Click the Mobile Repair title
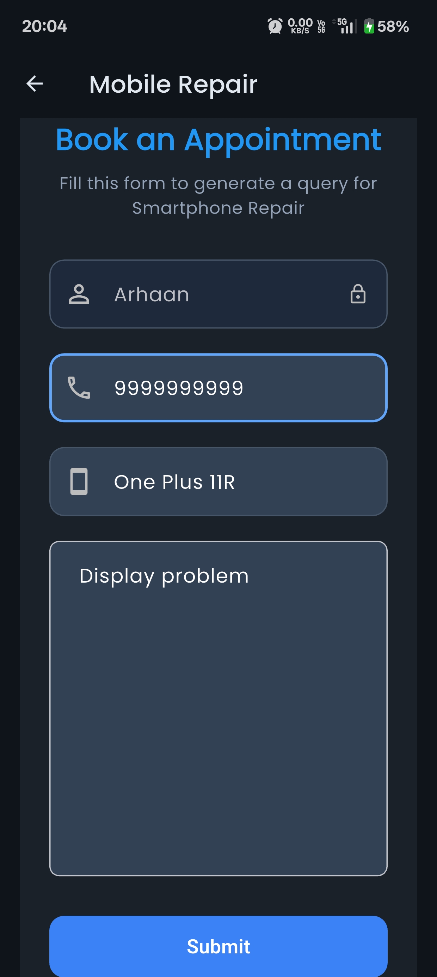This screenshot has width=437, height=977. (x=173, y=84)
